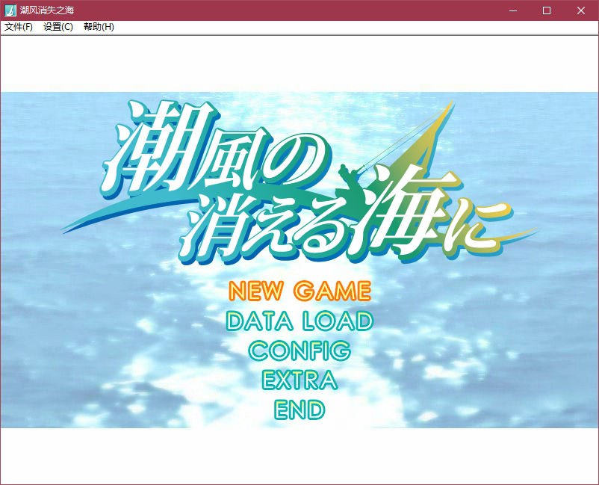599x485 pixels.
Task: Open the CONFIG screen
Action: click(299, 350)
